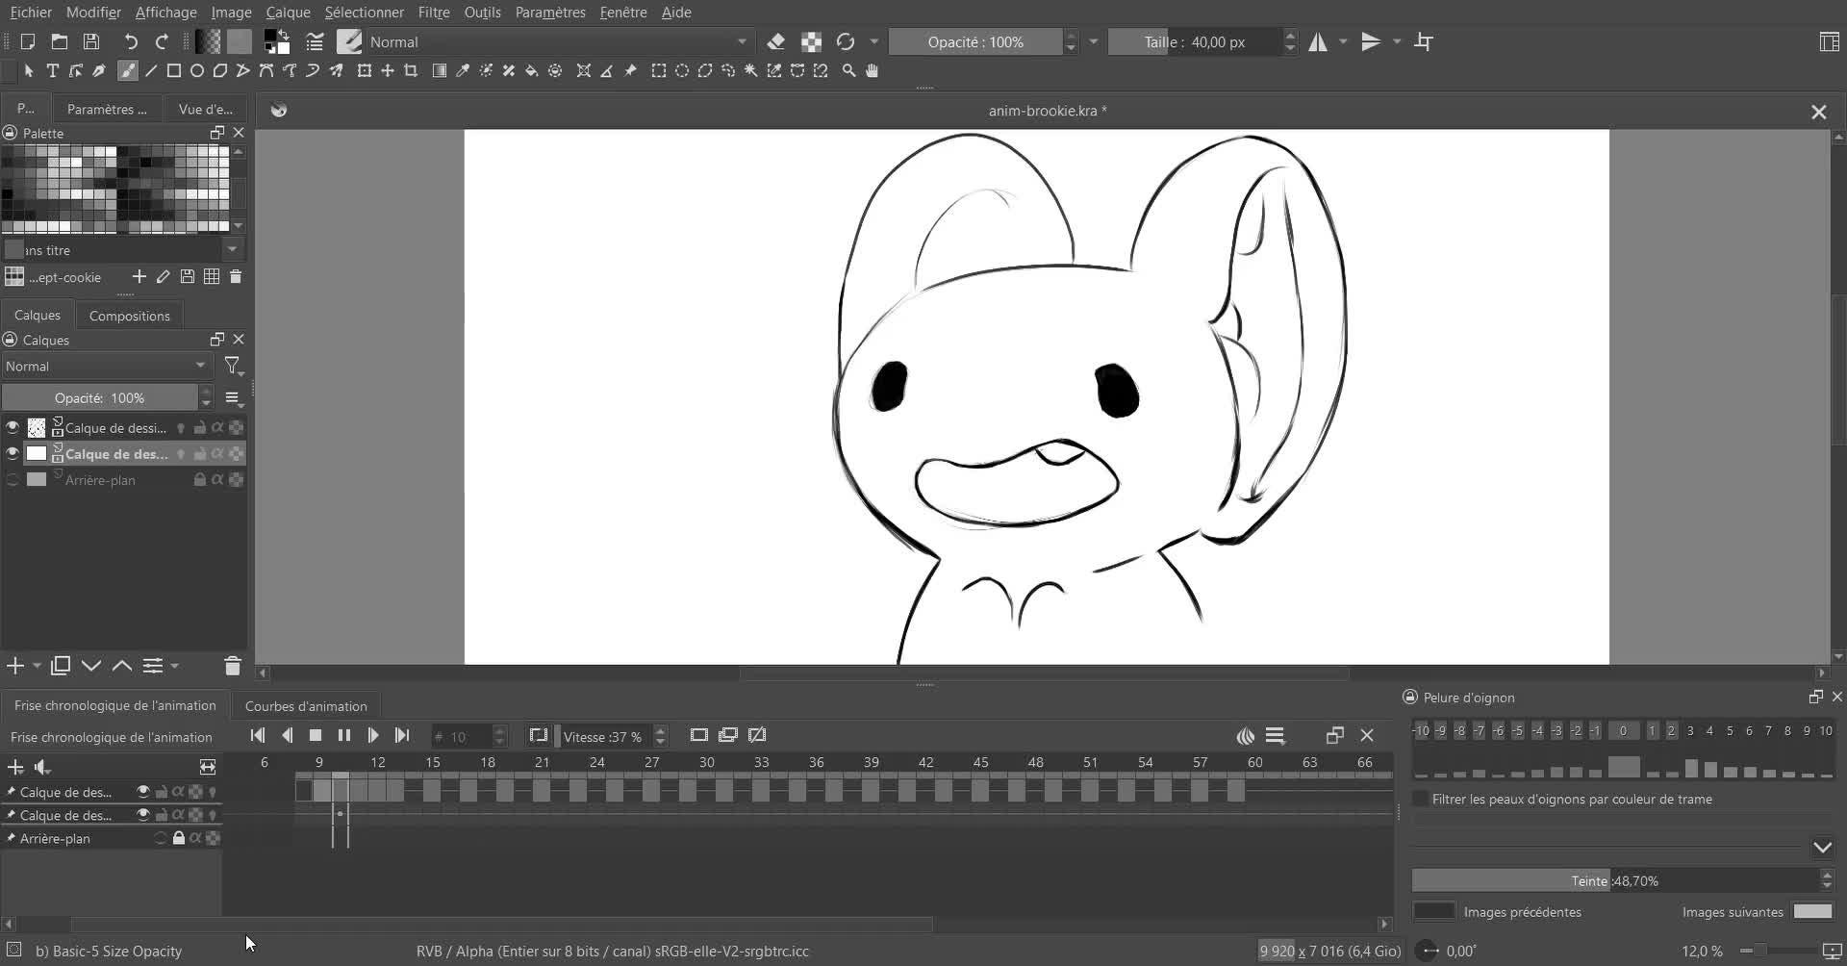Select the Freehand brush tool
This screenshot has width=1847, height=966.
click(x=128, y=70)
